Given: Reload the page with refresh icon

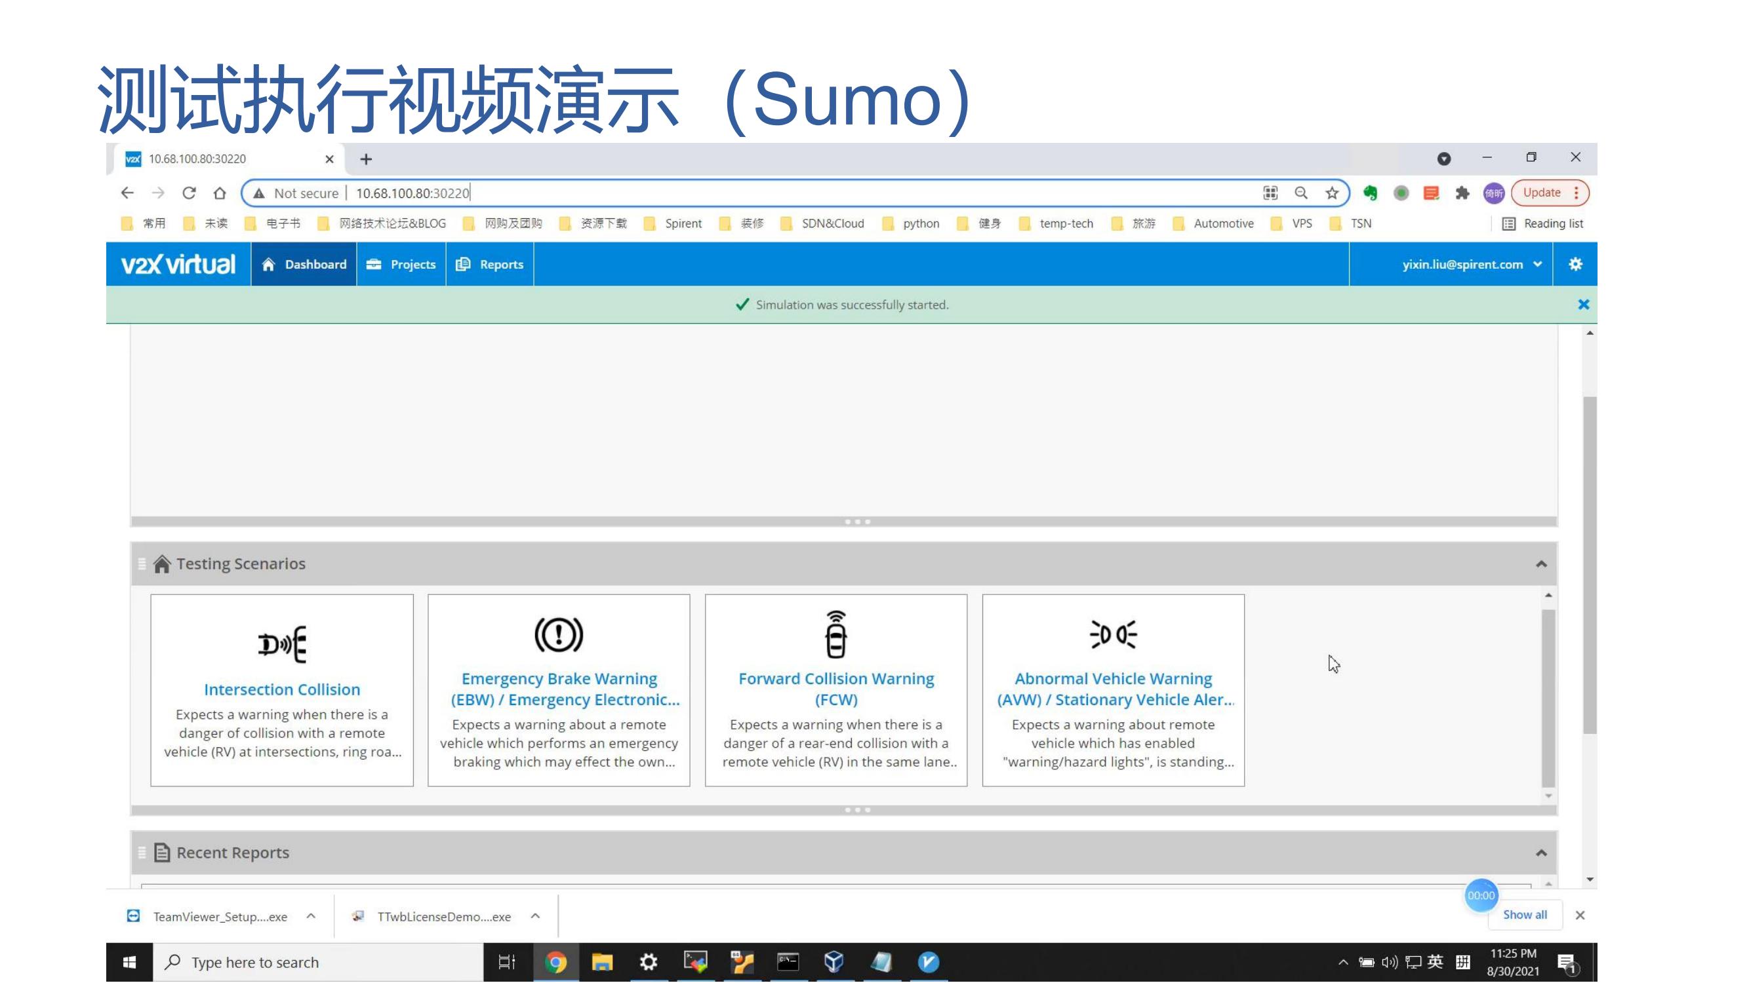Looking at the screenshot, I should (x=189, y=193).
